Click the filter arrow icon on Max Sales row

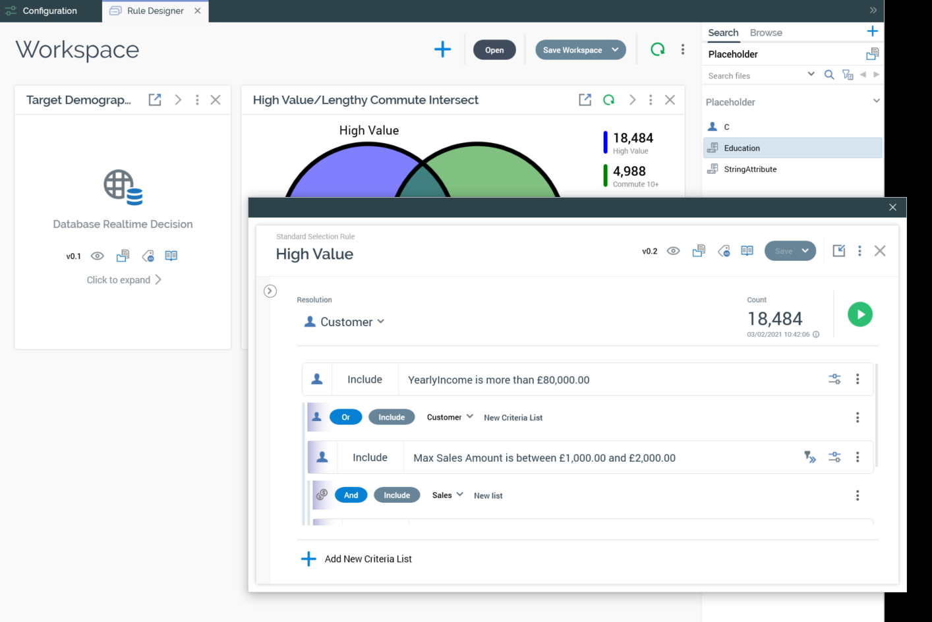pos(810,457)
